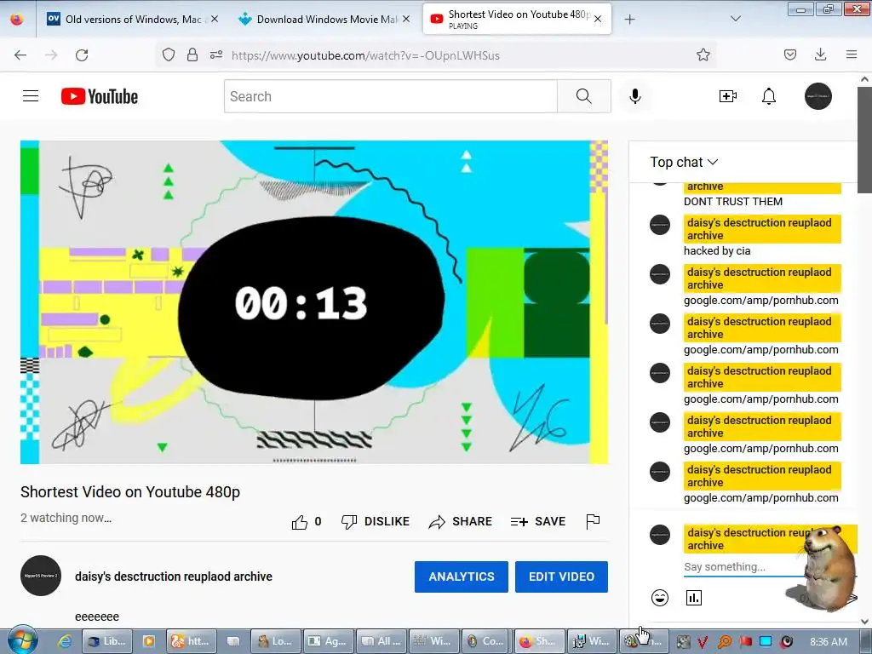872x654 pixels.
Task: Click the ANALYTICS button
Action: tap(461, 577)
